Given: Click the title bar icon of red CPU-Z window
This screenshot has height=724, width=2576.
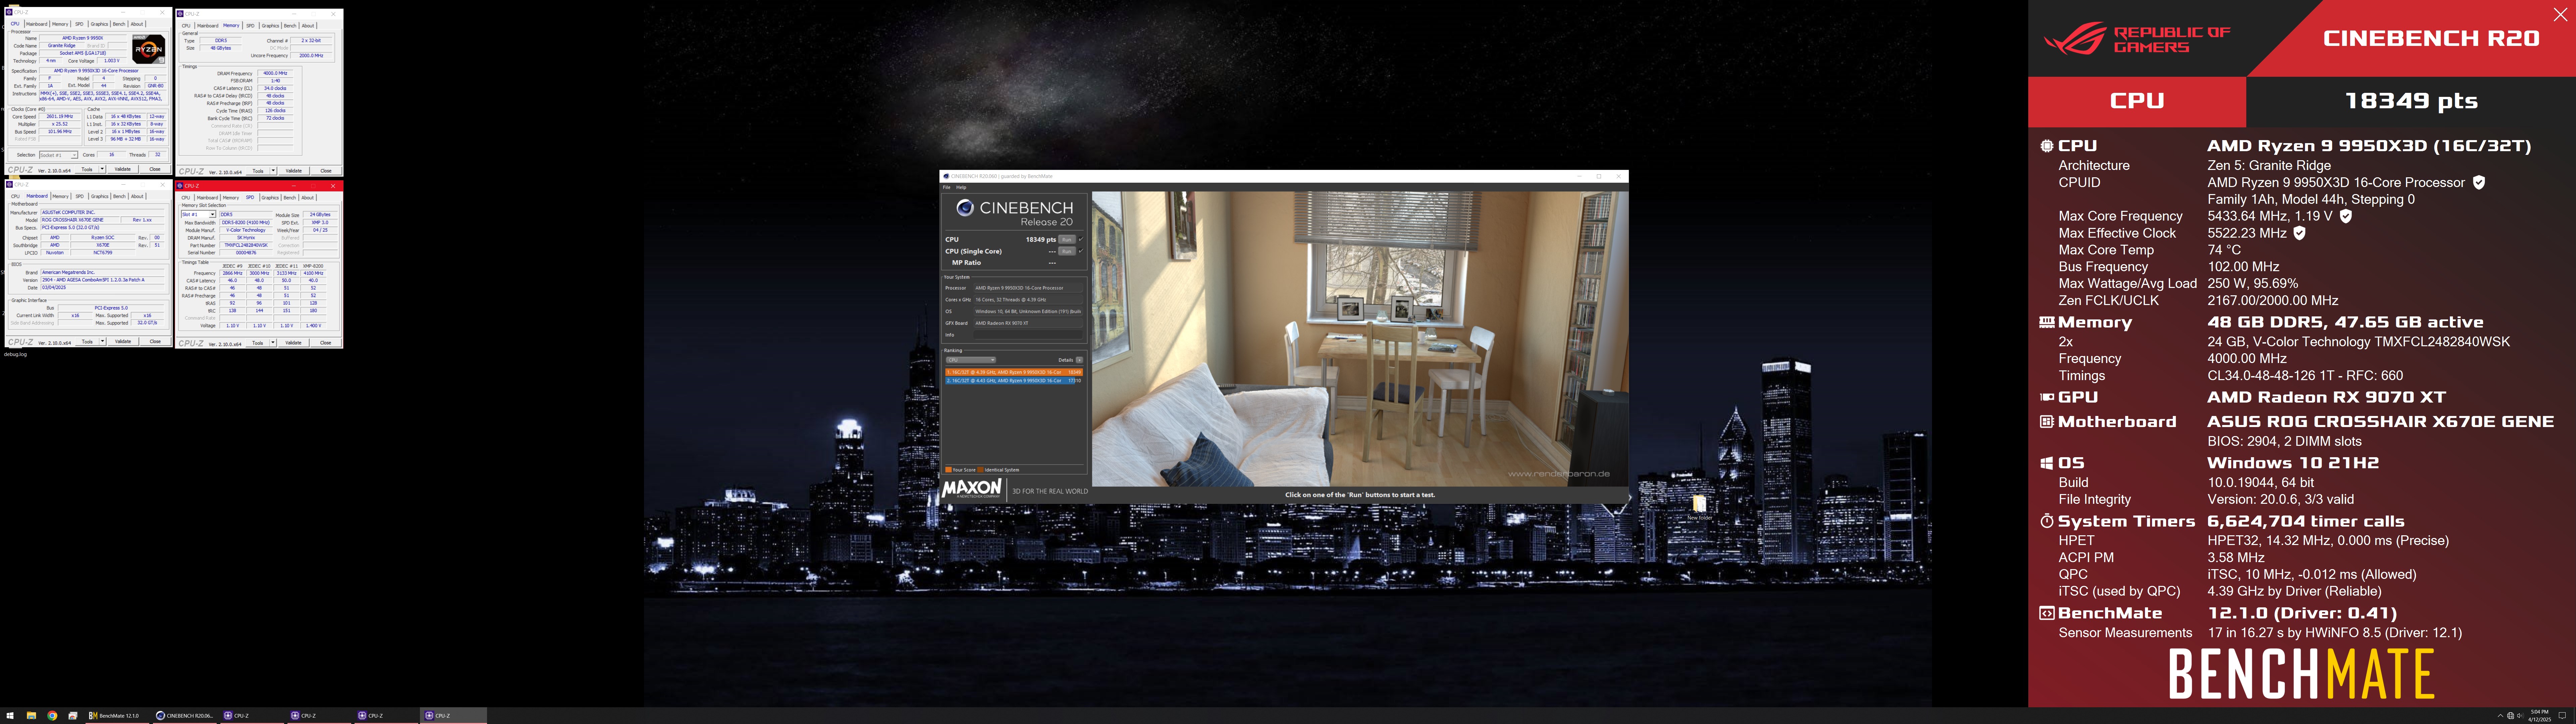Looking at the screenshot, I should pyautogui.click(x=180, y=186).
